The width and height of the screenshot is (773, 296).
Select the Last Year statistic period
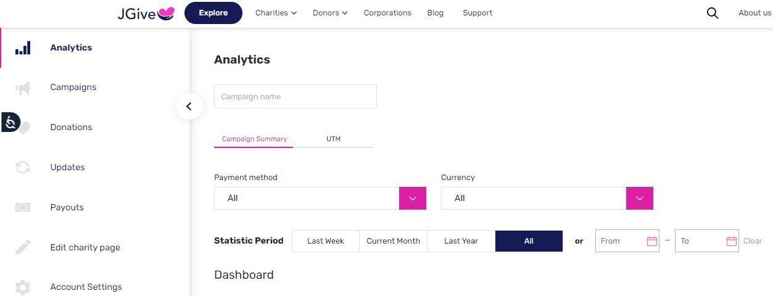point(461,241)
